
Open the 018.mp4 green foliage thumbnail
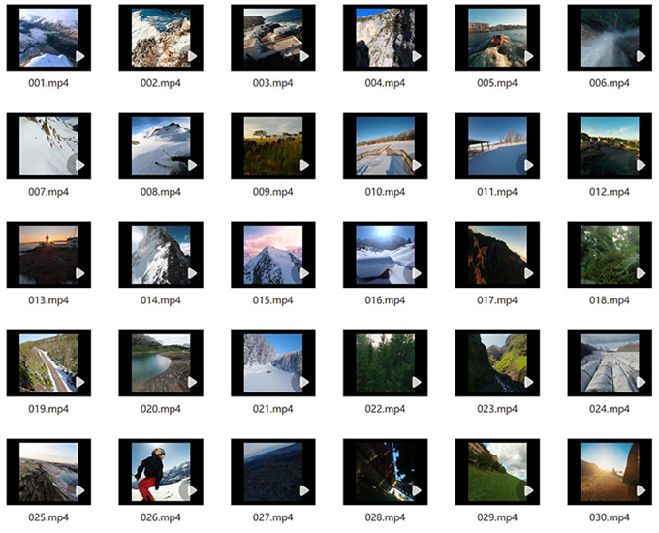610,255
